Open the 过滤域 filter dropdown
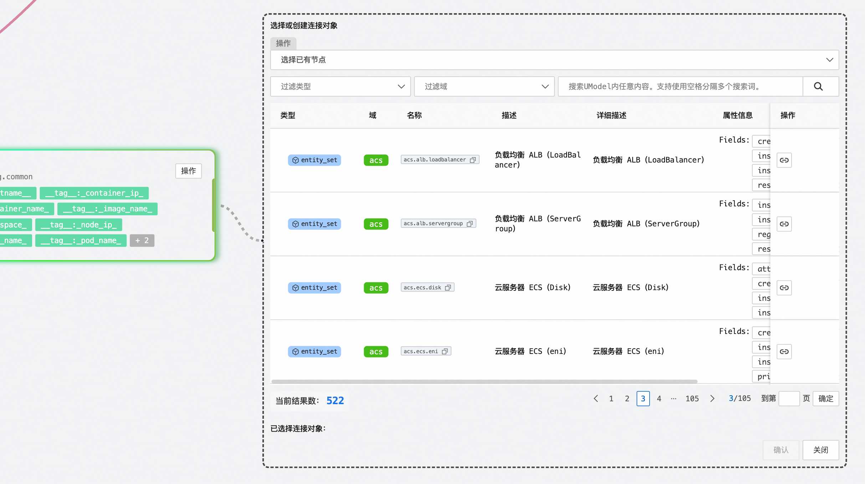Image resolution: width=865 pixels, height=484 pixels. pos(484,86)
